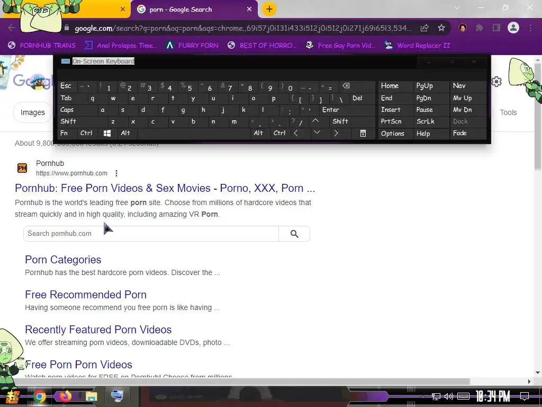Click the address bar URL

(x=243, y=28)
